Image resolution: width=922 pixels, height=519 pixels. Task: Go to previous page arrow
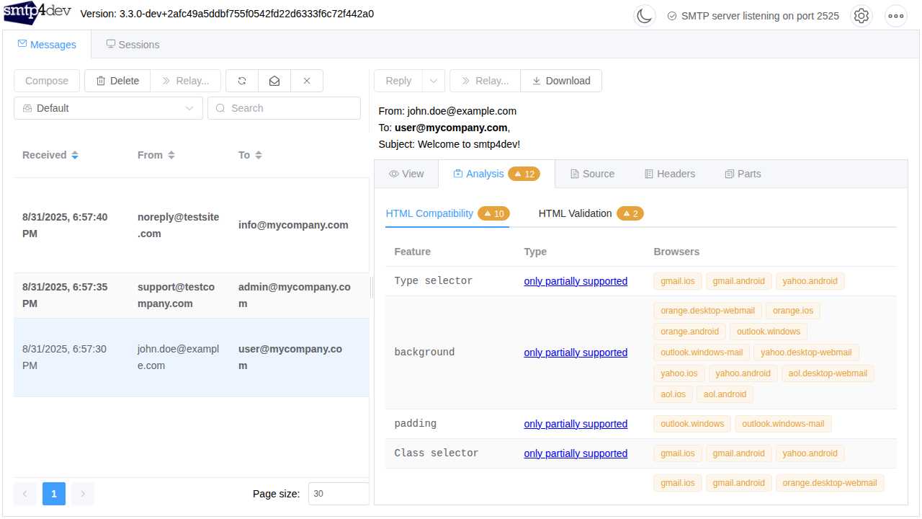25,494
